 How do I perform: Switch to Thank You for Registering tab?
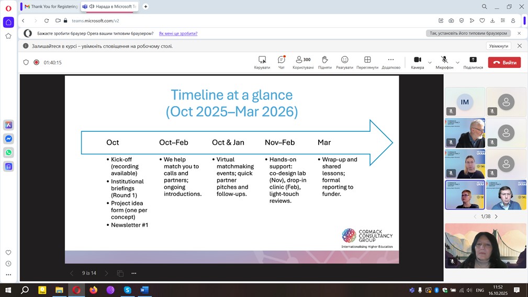coord(51,6)
